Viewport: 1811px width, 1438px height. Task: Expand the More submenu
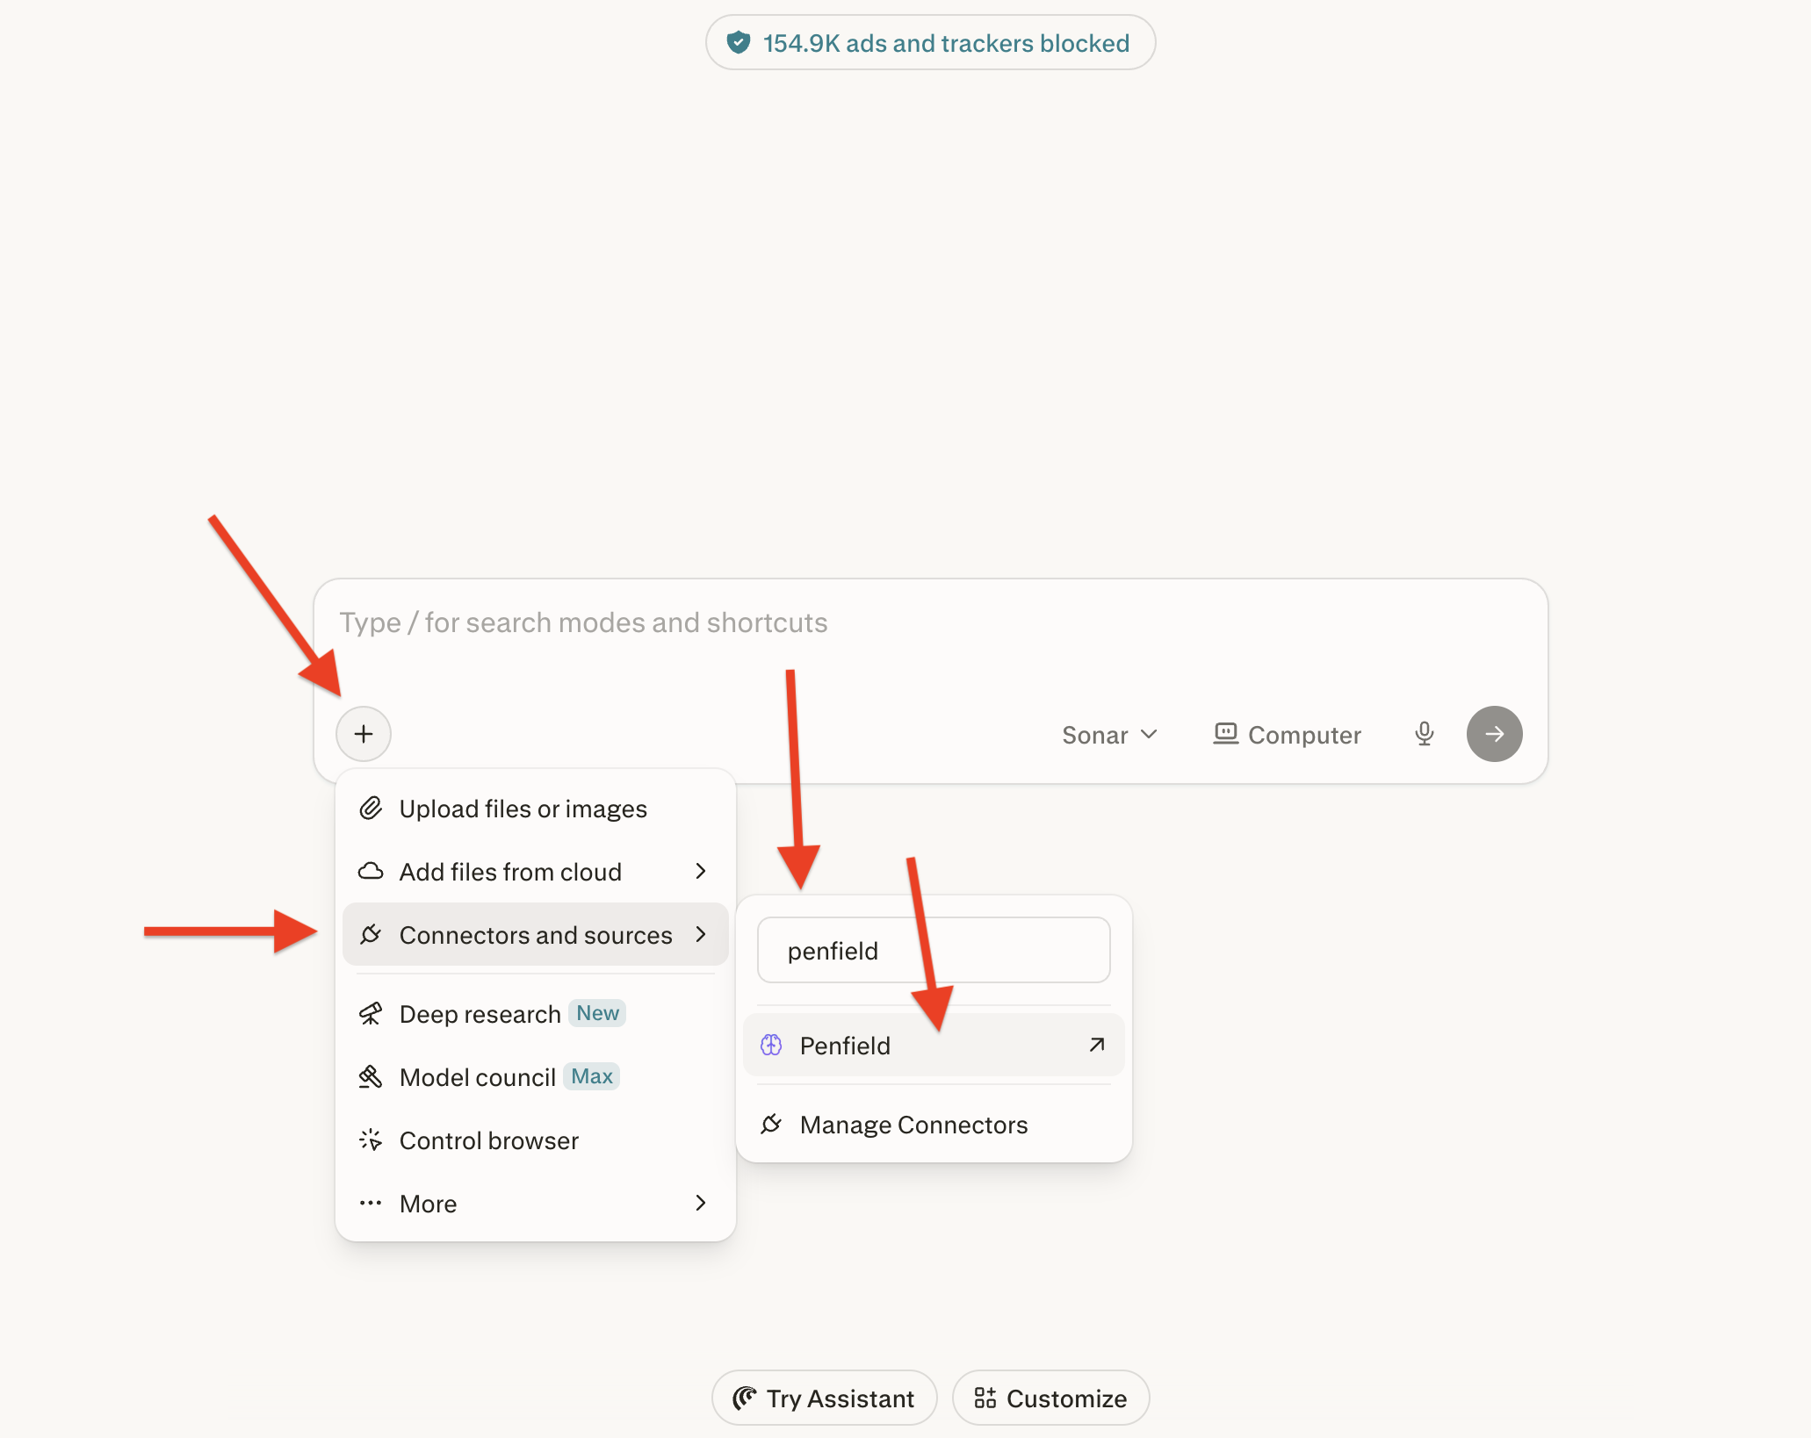[535, 1204]
